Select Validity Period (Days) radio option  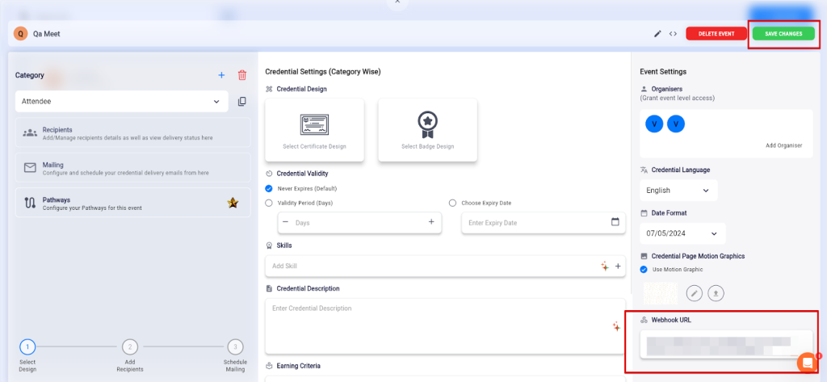click(269, 203)
